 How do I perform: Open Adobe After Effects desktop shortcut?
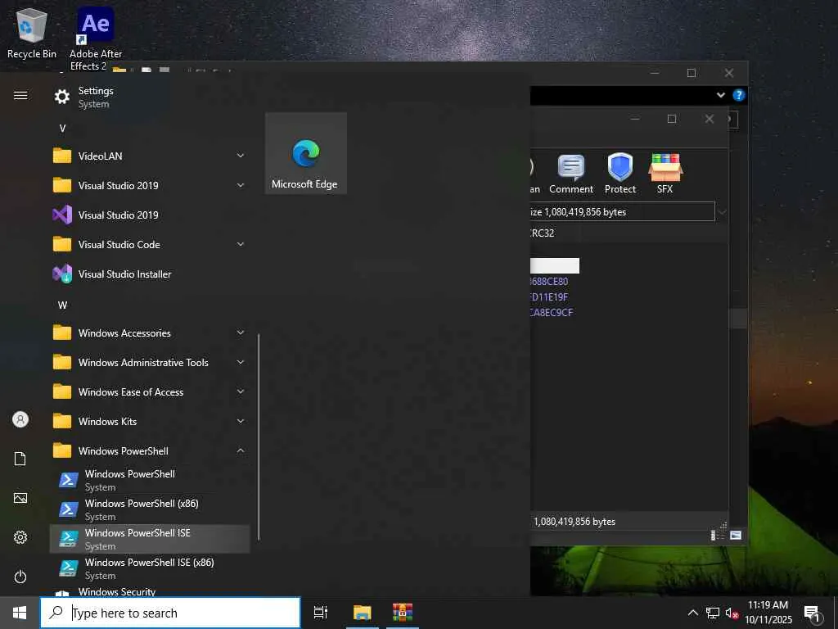96,38
